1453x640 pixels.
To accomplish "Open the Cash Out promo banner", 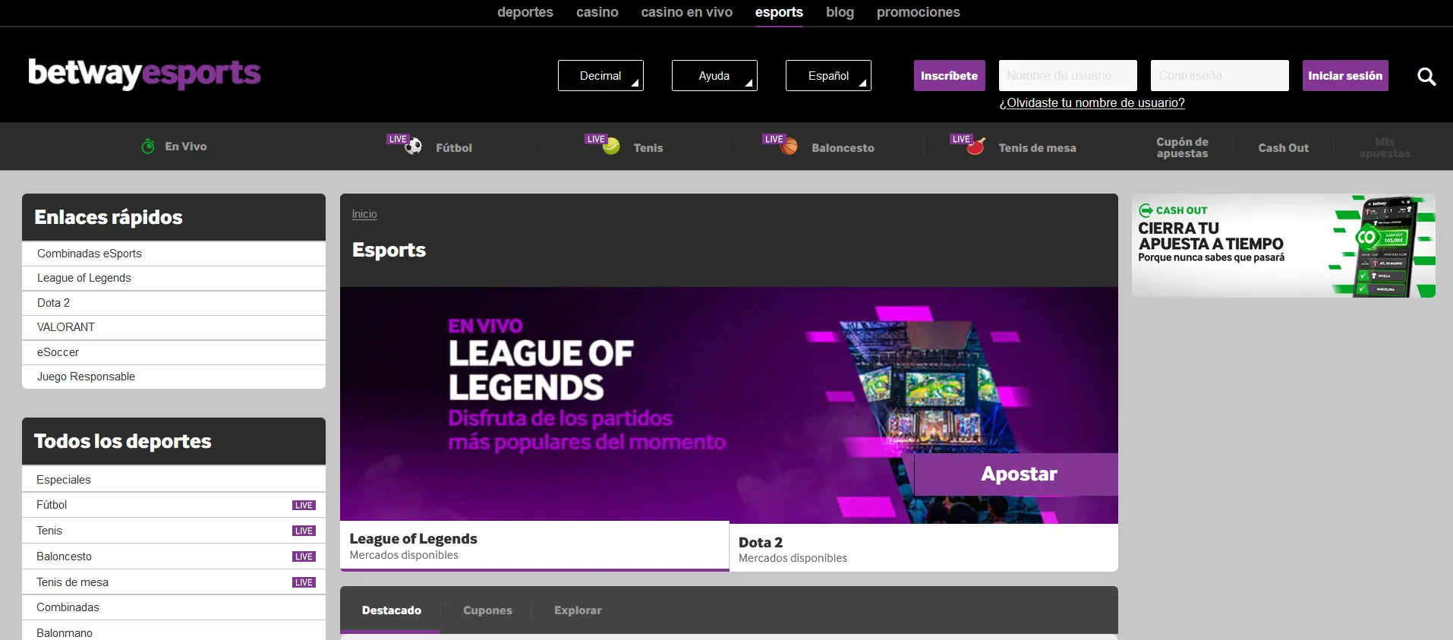I will 1284,246.
